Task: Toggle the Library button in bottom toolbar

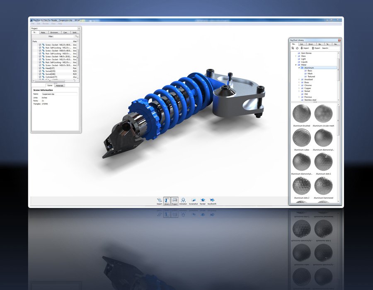Action: (x=167, y=201)
